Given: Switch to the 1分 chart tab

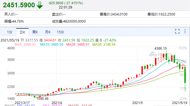Looking at the screenshot, I should (x=10, y=32).
